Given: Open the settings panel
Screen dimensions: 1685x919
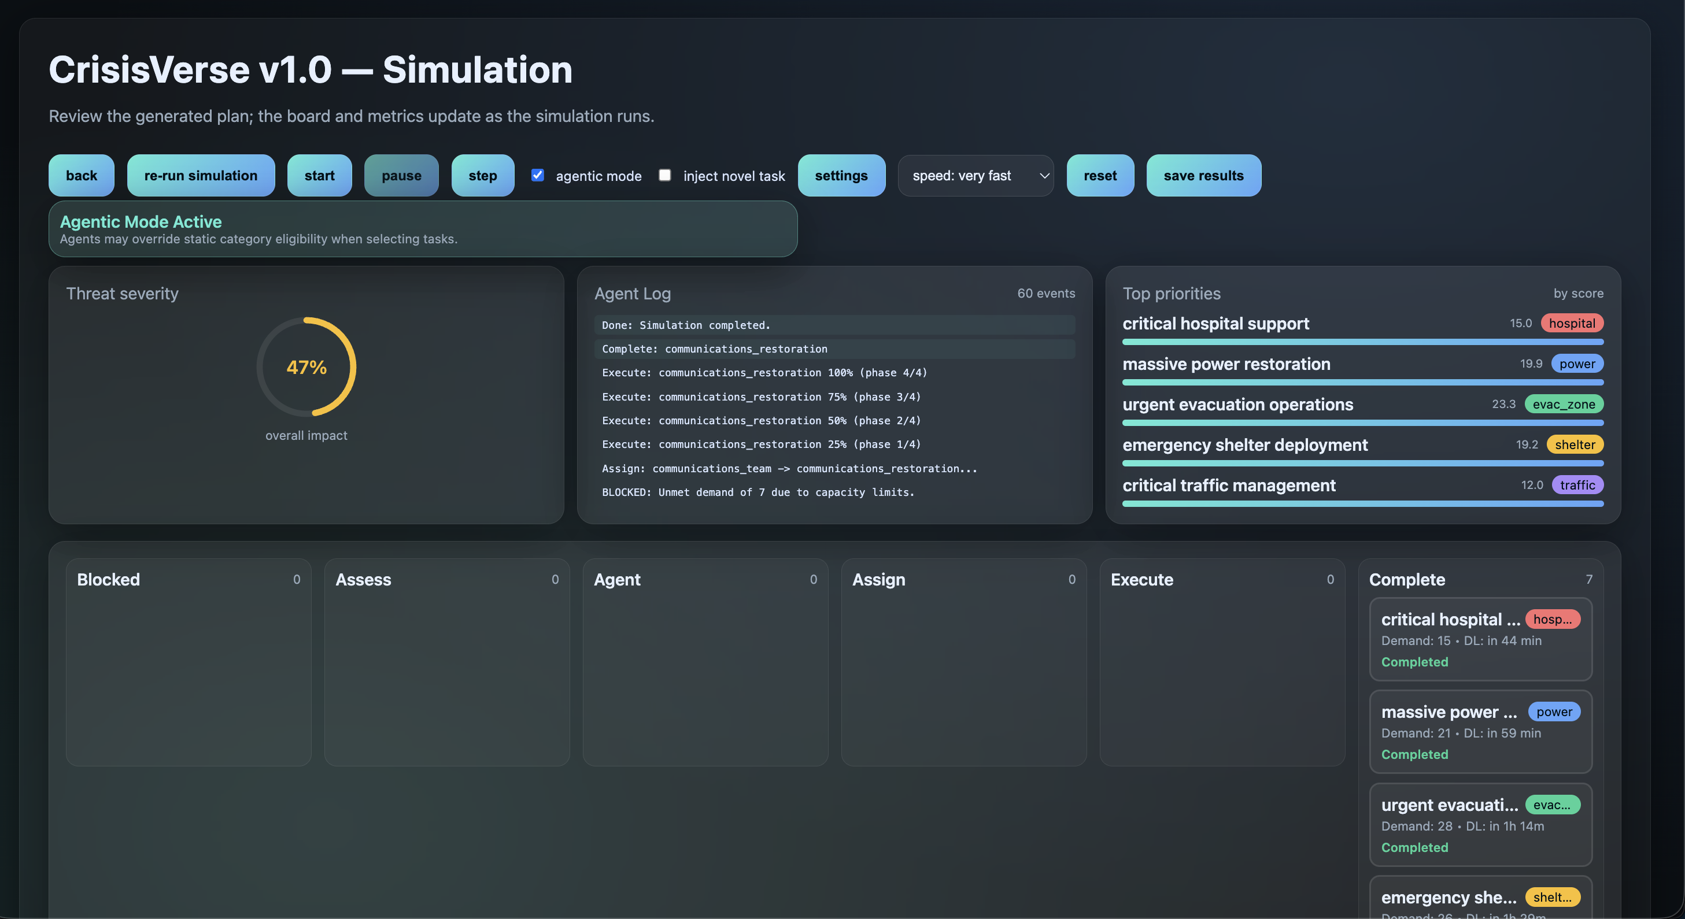Looking at the screenshot, I should pyautogui.click(x=841, y=175).
